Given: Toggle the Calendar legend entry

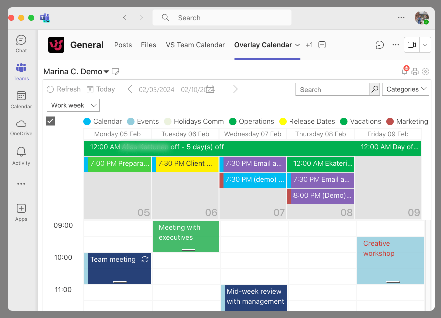Looking at the screenshot, I should (x=103, y=121).
